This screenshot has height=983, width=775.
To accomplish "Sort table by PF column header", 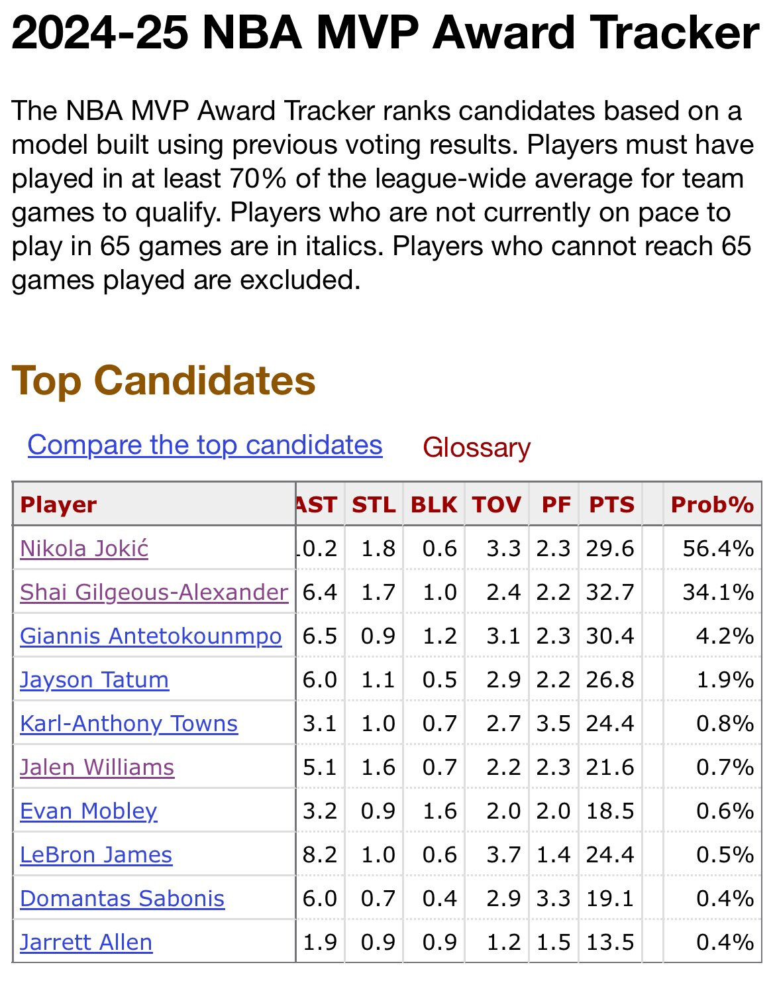I will pyautogui.click(x=556, y=504).
